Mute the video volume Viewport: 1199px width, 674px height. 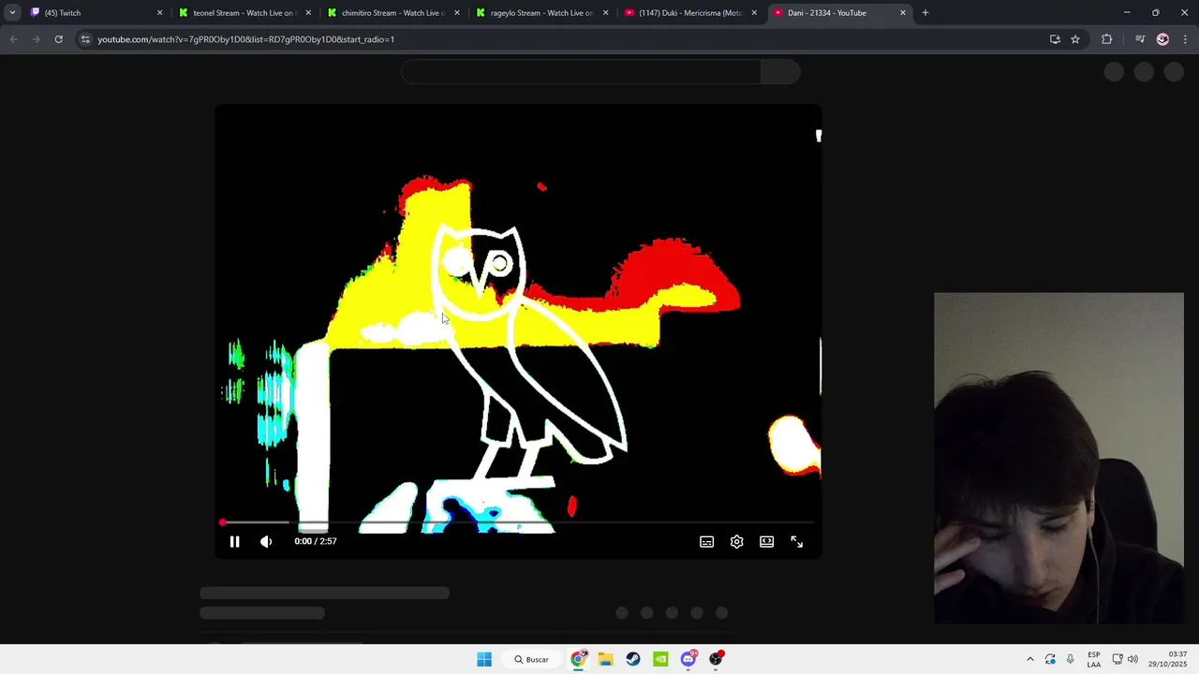(266, 541)
